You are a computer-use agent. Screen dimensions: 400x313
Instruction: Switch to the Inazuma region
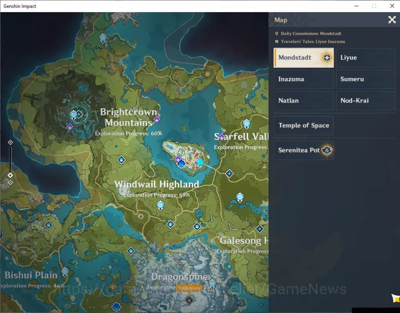(304, 79)
